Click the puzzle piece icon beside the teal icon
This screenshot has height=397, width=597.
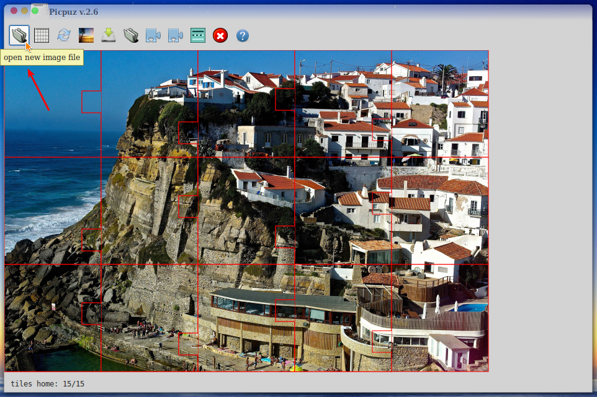click(176, 35)
